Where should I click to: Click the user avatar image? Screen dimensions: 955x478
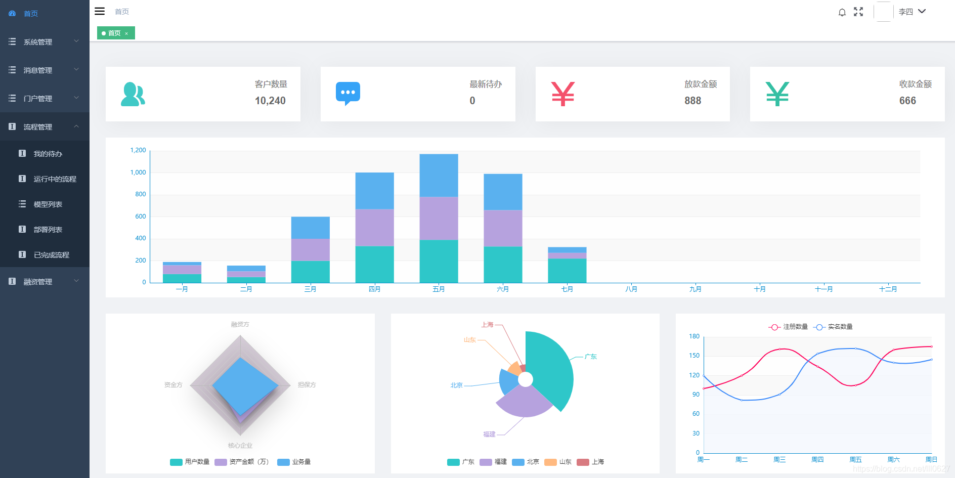883,12
